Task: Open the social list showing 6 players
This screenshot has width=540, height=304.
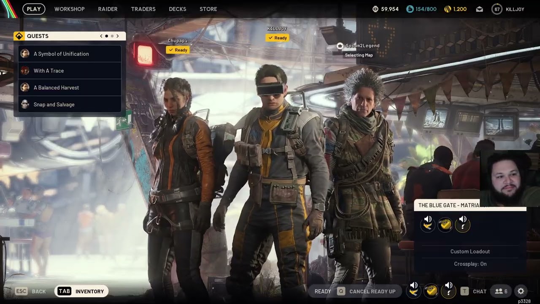Action: 501,291
